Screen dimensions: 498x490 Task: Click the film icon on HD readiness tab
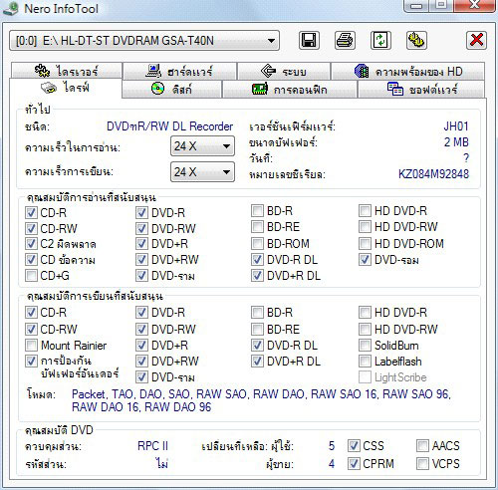[362, 71]
